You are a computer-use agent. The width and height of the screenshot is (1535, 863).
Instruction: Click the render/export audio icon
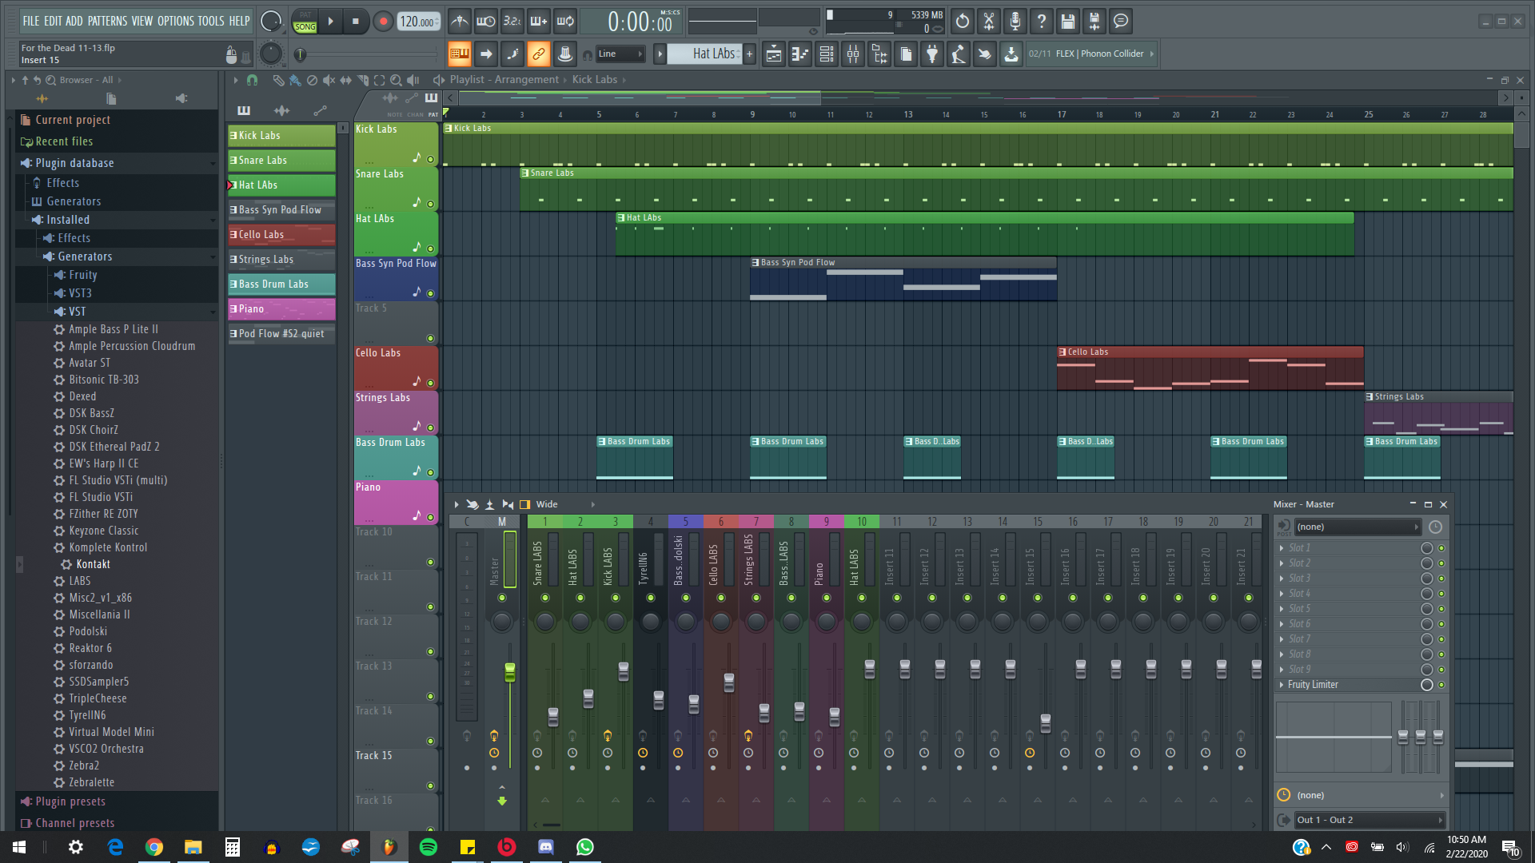tap(1094, 22)
